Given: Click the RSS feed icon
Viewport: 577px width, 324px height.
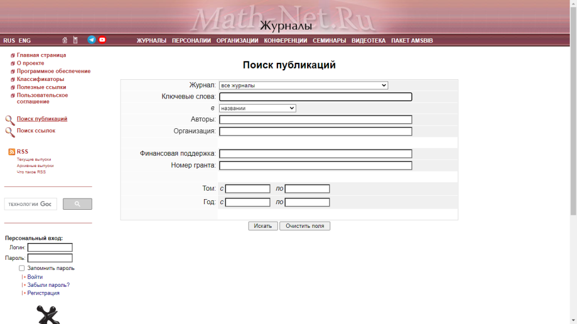Looking at the screenshot, I should click(x=12, y=152).
